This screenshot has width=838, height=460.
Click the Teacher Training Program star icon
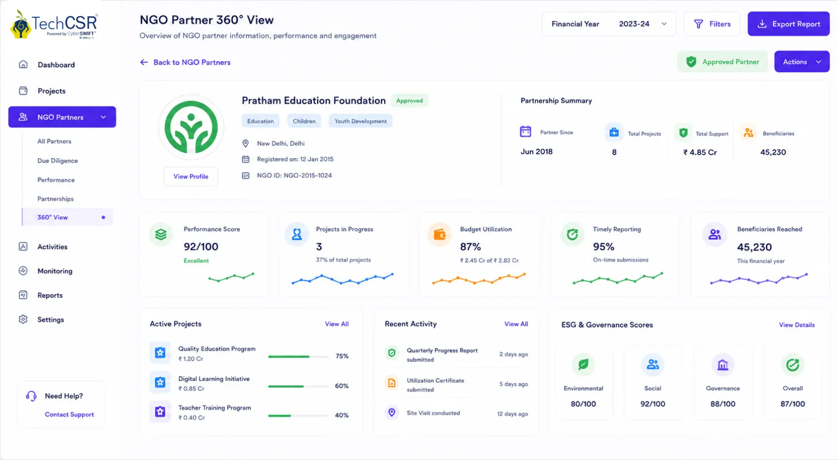(160, 412)
